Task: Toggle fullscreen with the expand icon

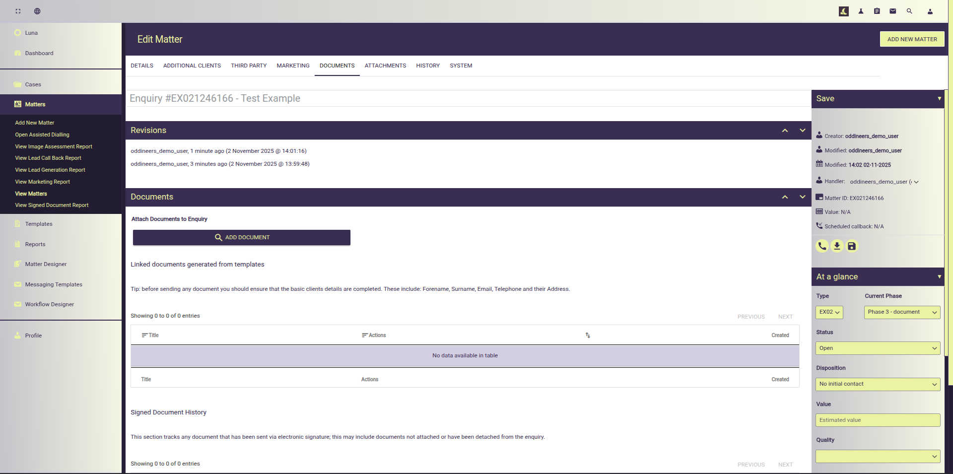Action: (x=18, y=11)
